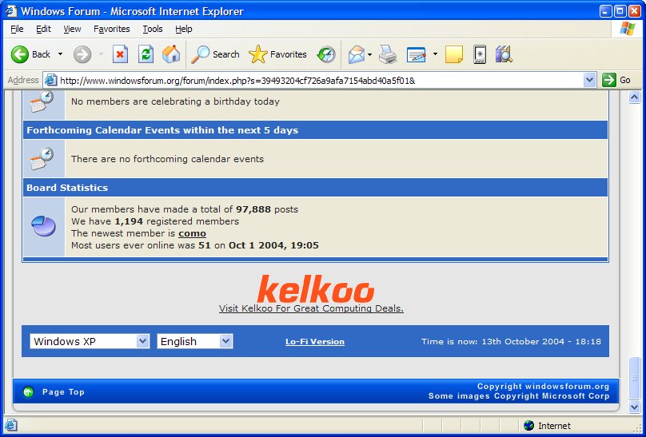Image resolution: width=646 pixels, height=437 pixels.
Task: Click 'Copyright windowsforum.org' footer text
Action: pyautogui.click(x=543, y=387)
